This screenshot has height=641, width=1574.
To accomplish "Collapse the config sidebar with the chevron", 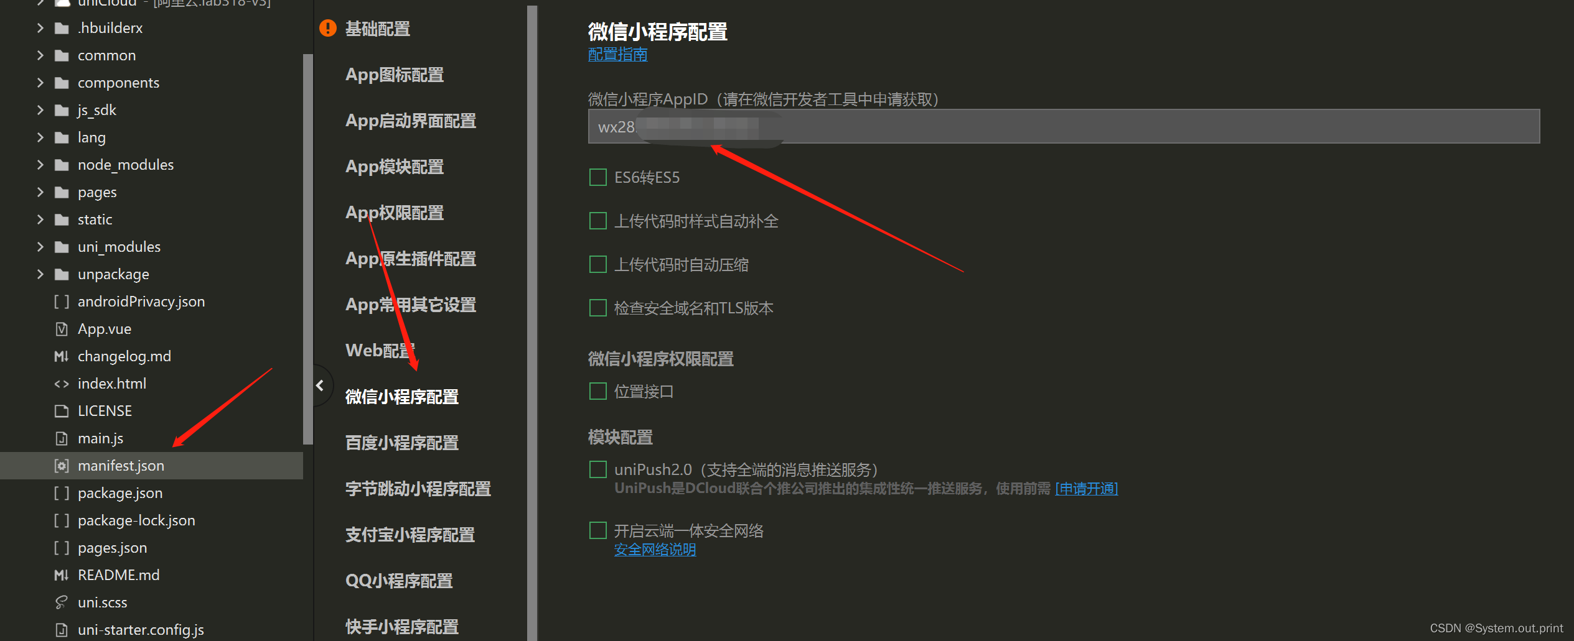I will point(320,385).
